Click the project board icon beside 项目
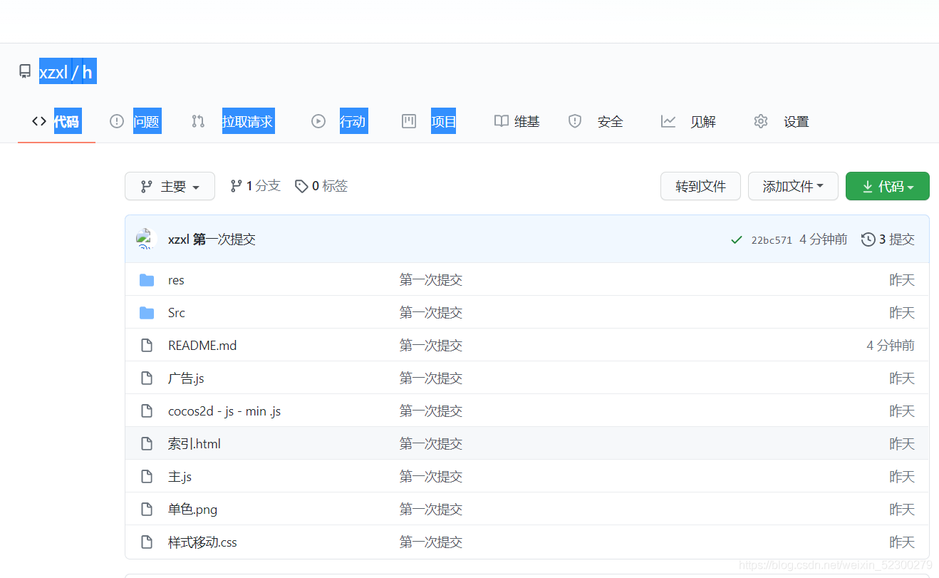Screen dimensions: 939x578 [x=409, y=121]
